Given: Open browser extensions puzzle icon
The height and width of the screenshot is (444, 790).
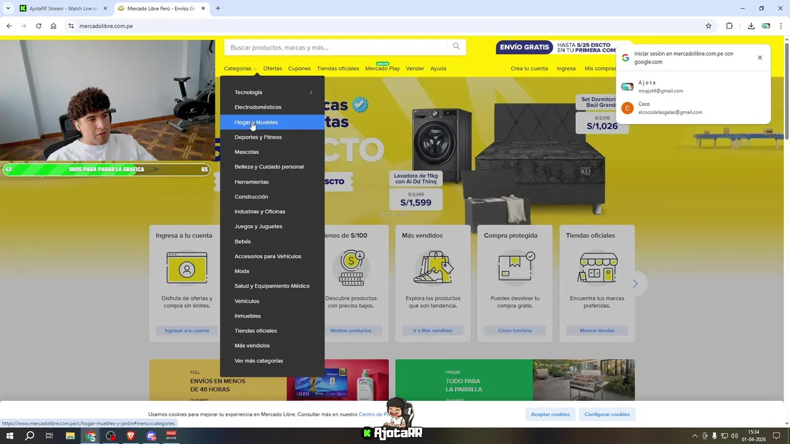Looking at the screenshot, I should tap(729, 26).
